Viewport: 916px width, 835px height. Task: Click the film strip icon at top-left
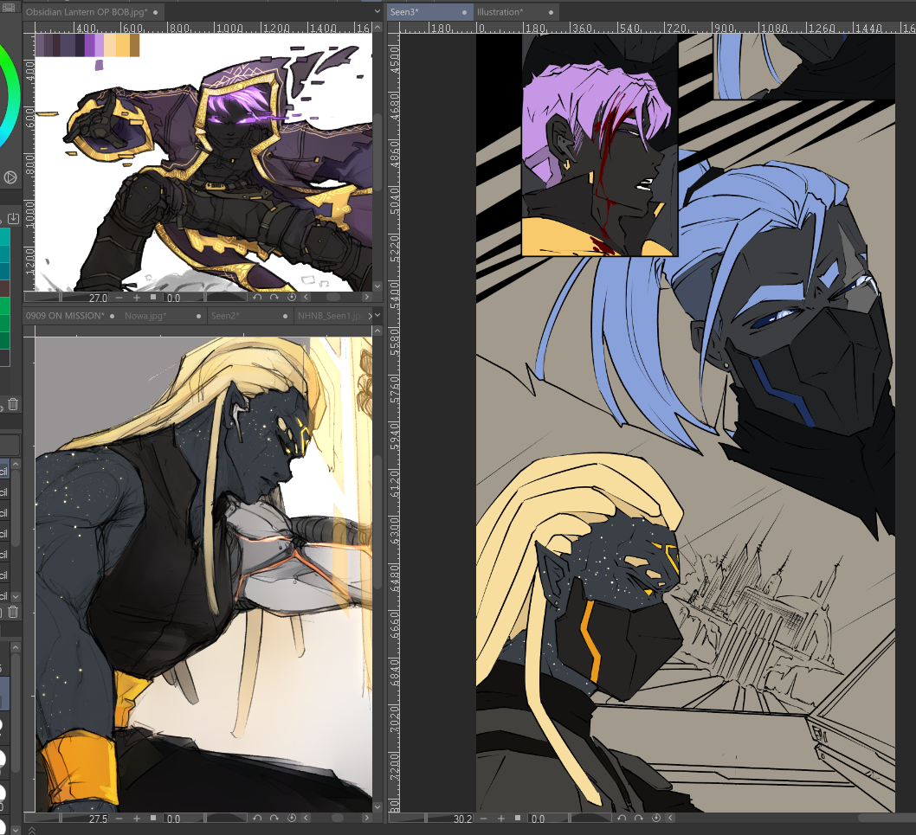click(8, 8)
